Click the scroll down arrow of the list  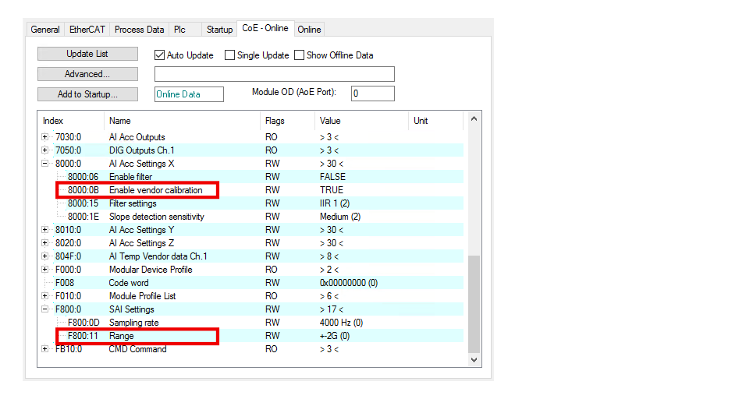coord(474,360)
